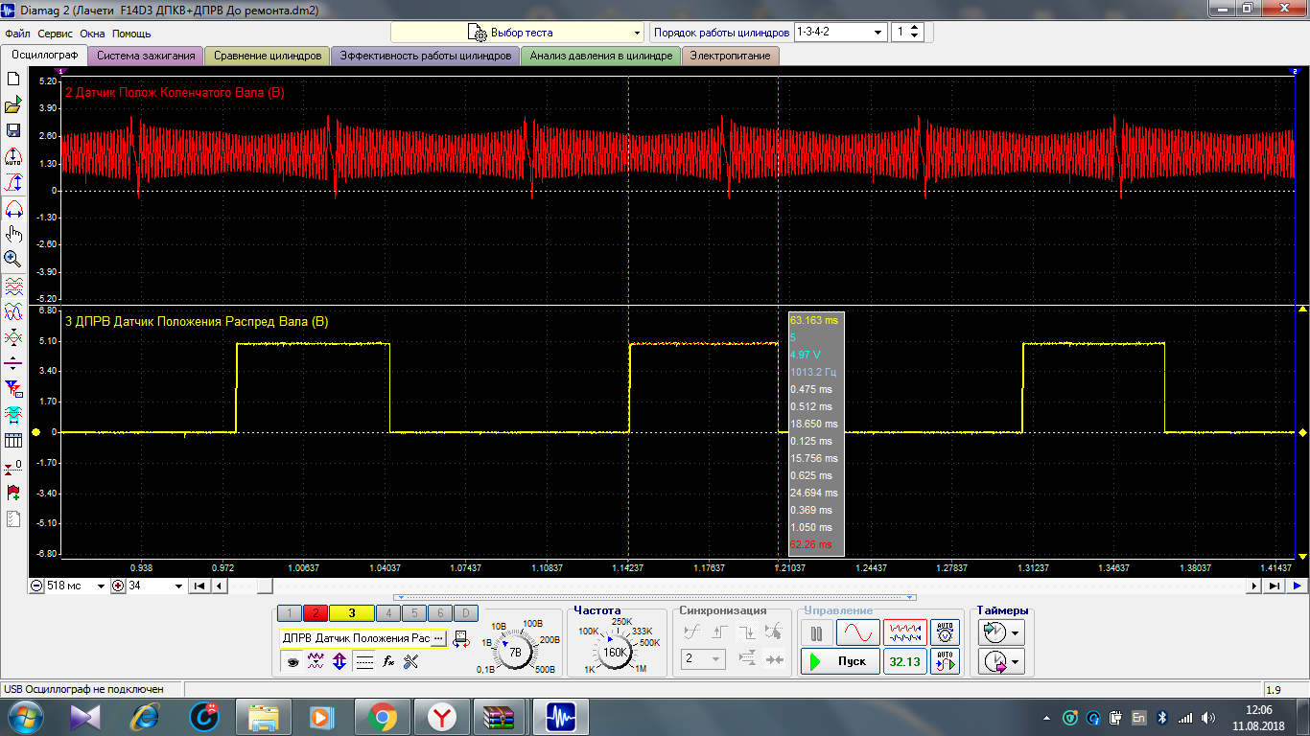Screen dimensions: 1310x736
Task: Click the table grid icon in the left toolbar
Action: [13, 441]
